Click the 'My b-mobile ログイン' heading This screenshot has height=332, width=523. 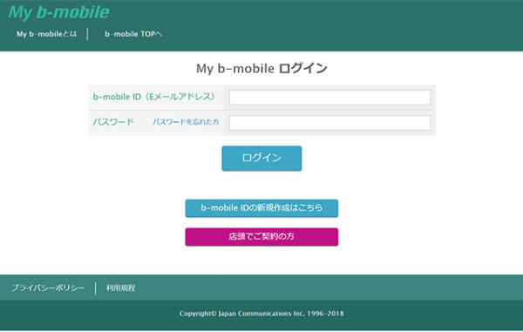click(261, 69)
